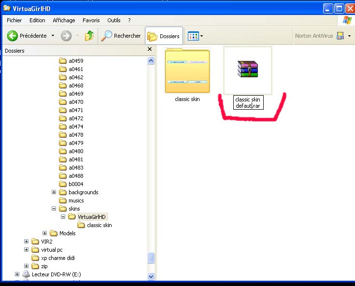Viewport: 355px width, 286px height.
Task: Expand the backgrounds folder node
Action: coord(54,192)
